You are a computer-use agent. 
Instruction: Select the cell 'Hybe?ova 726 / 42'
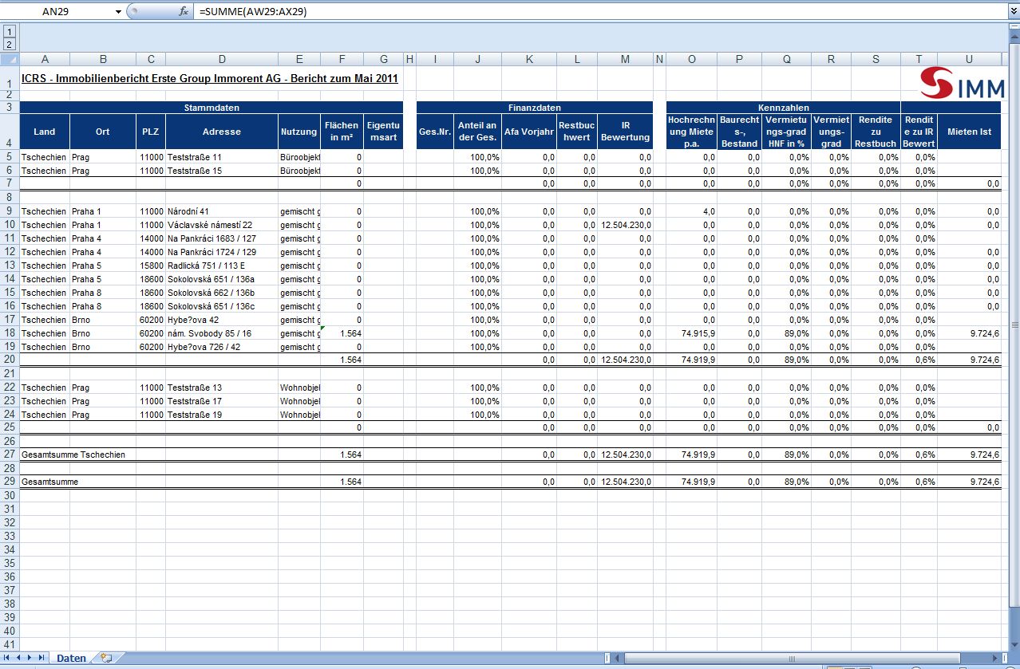click(222, 347)
